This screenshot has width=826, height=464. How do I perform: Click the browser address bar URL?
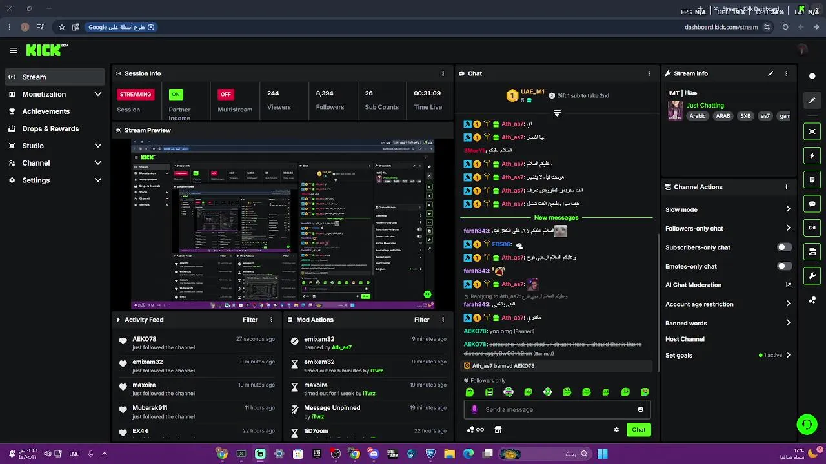pos(721,27)
